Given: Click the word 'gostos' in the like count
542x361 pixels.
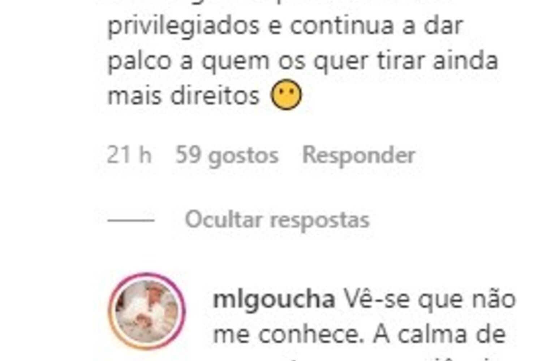Looking at the screenshot, I should click(244, 157).
